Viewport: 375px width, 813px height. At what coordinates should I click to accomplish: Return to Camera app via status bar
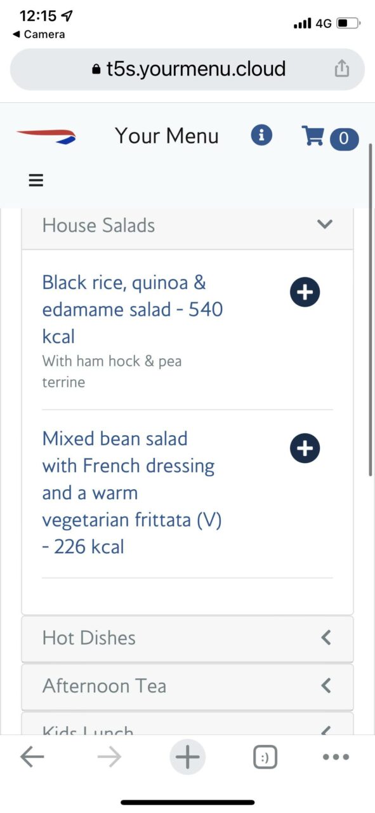(x=39, y=34)
